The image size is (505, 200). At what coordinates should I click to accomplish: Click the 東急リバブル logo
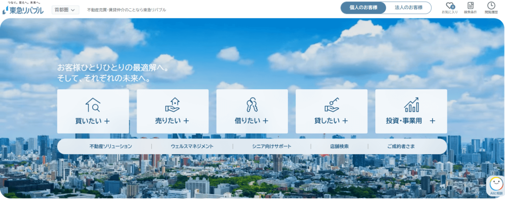click(x=23, y=9)
